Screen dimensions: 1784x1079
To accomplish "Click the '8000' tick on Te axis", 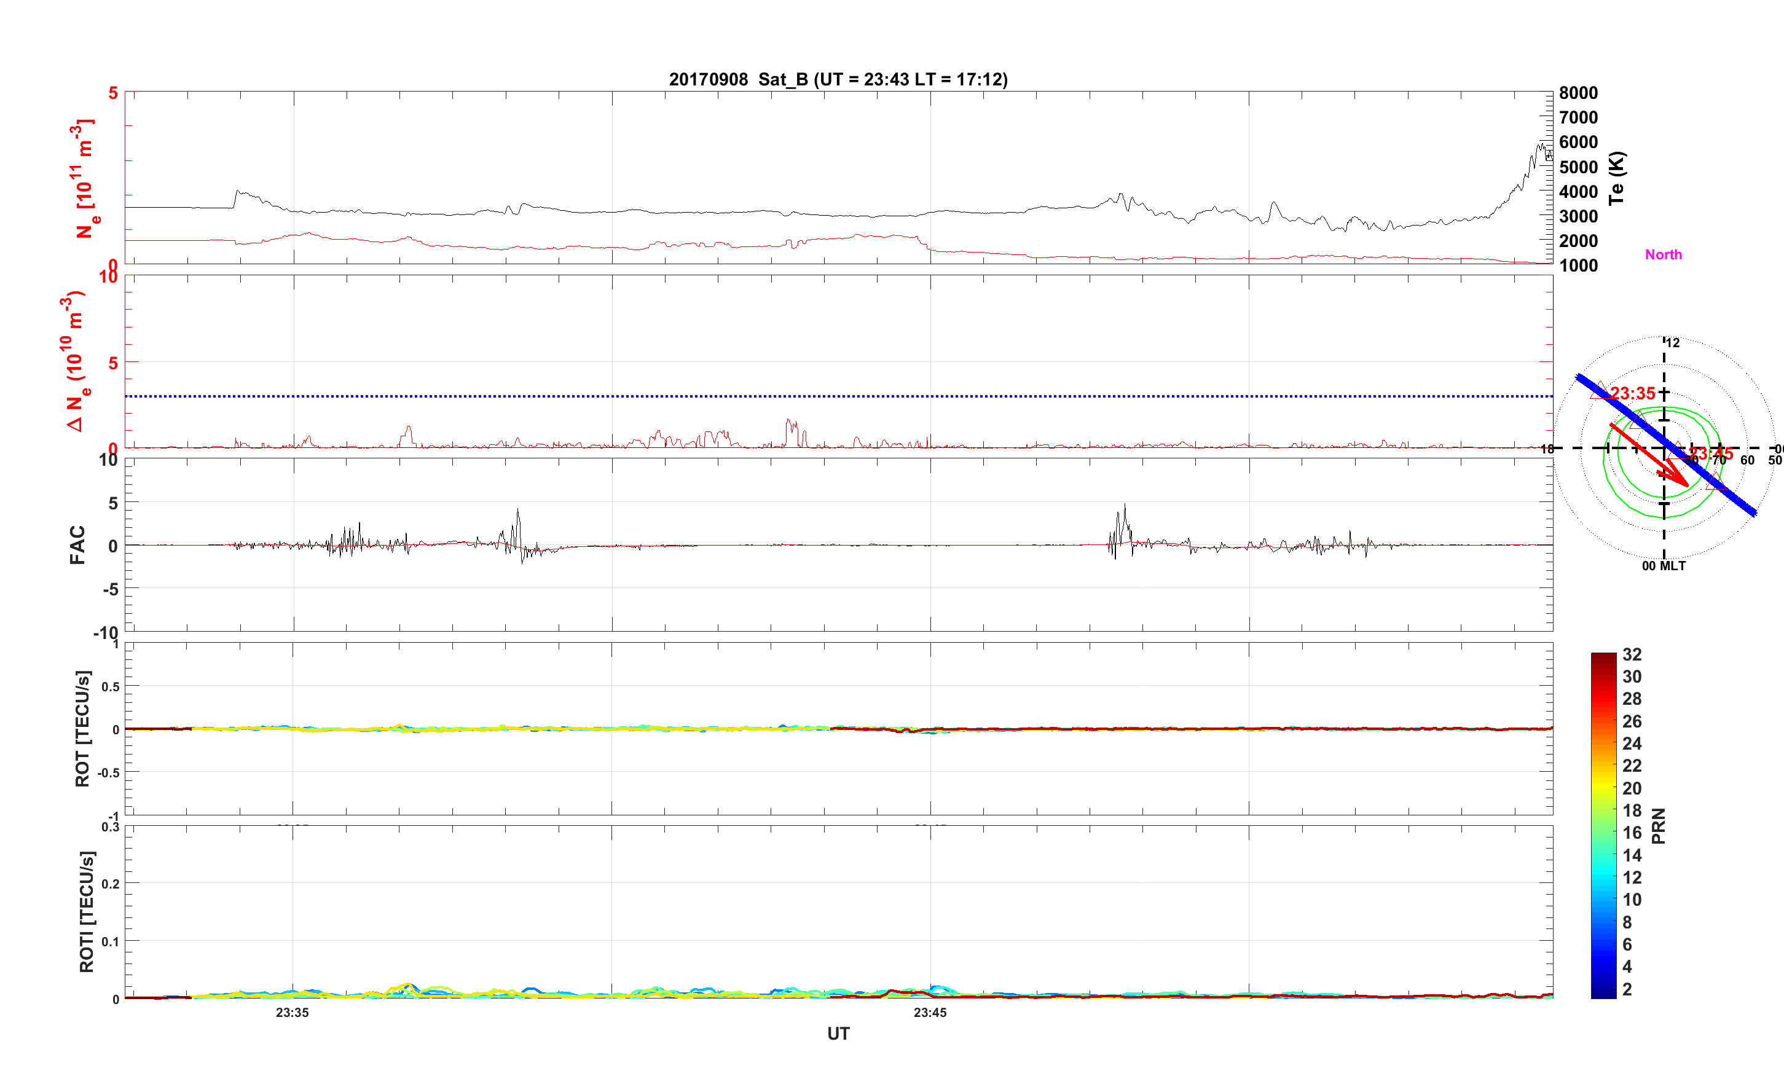I will pyautogui.click(x=1578, y=93).
